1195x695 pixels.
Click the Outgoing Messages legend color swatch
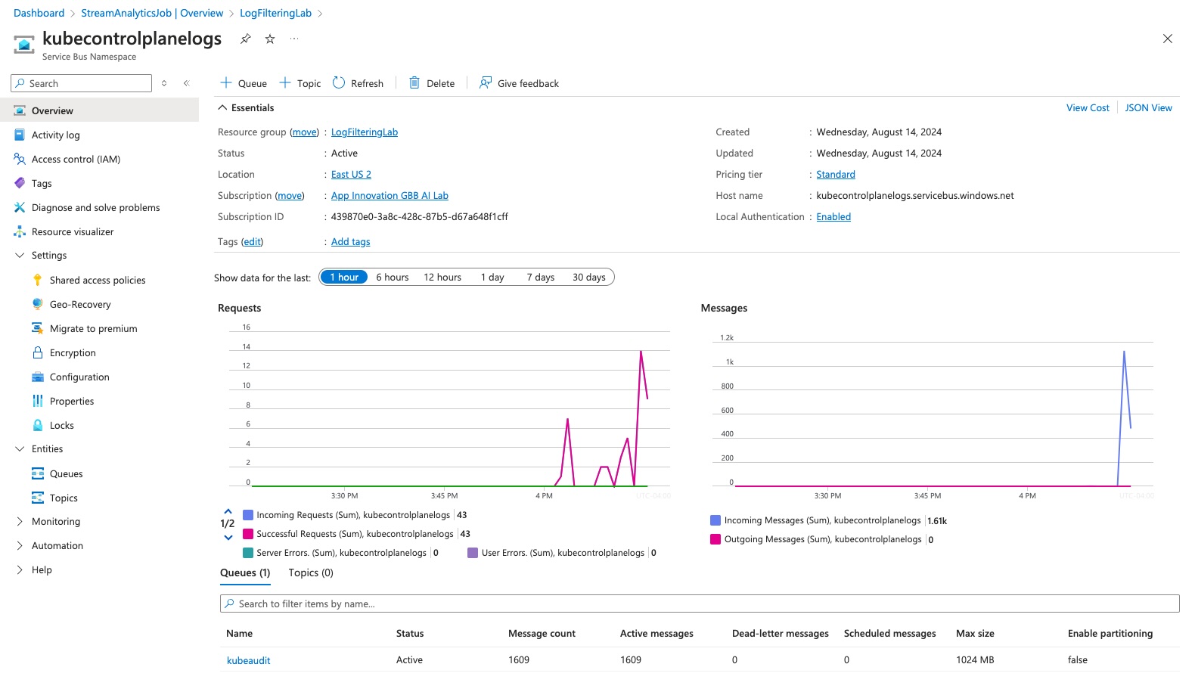[715, 539]
